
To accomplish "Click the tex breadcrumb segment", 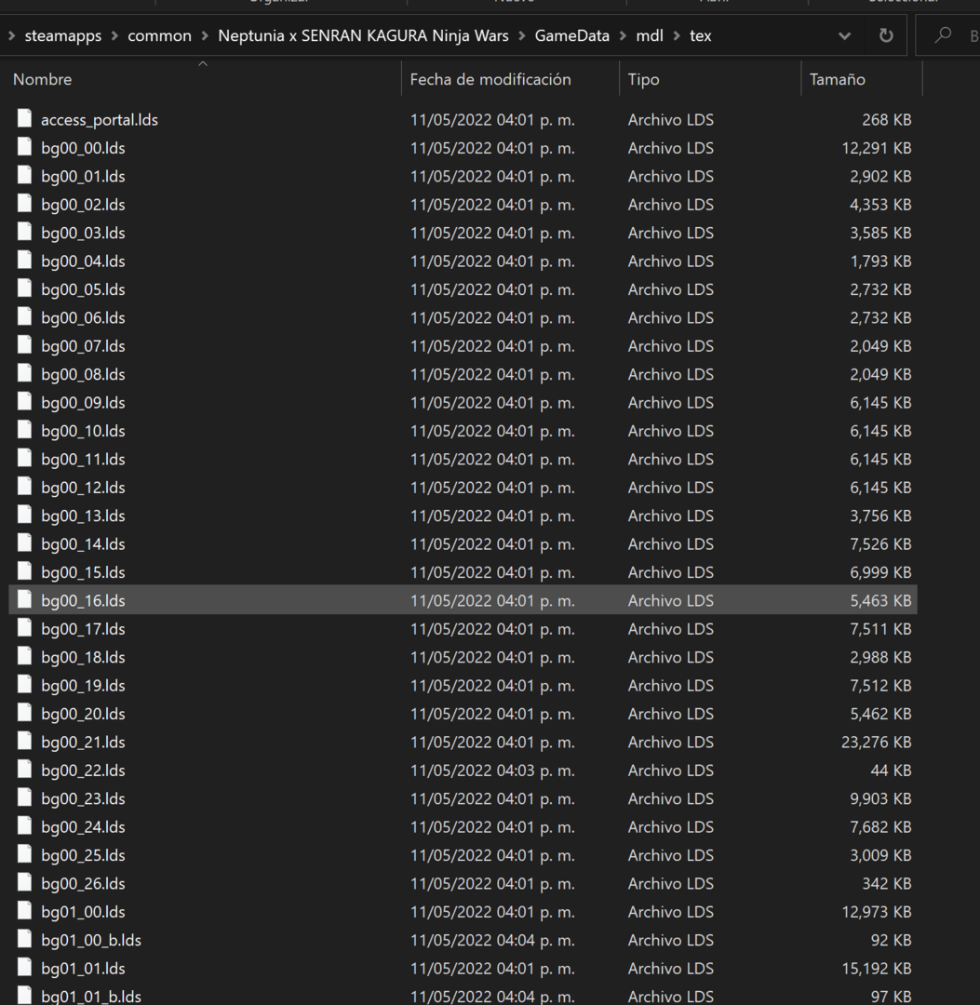I will (x=701, y=36).
